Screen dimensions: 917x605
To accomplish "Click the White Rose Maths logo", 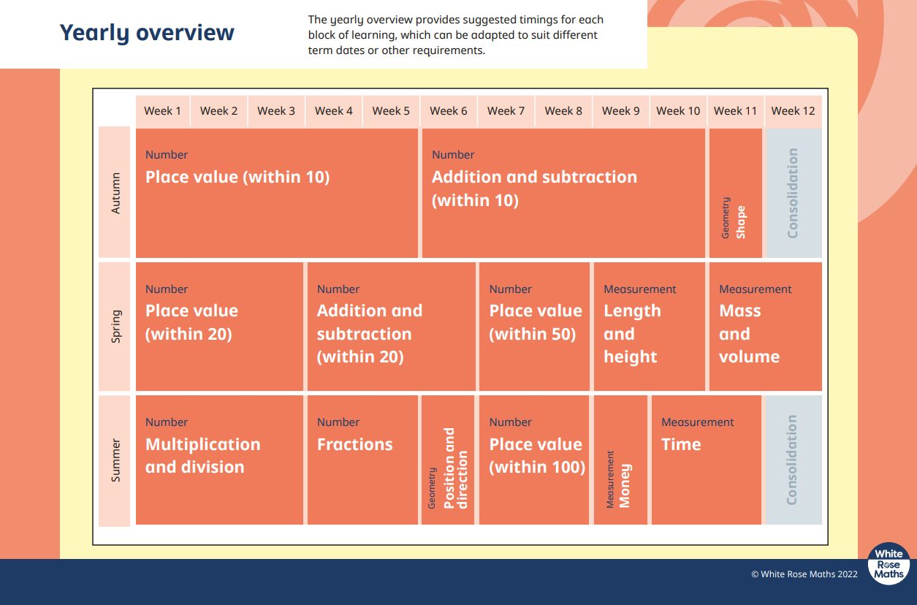I will (x=889, y=564).
